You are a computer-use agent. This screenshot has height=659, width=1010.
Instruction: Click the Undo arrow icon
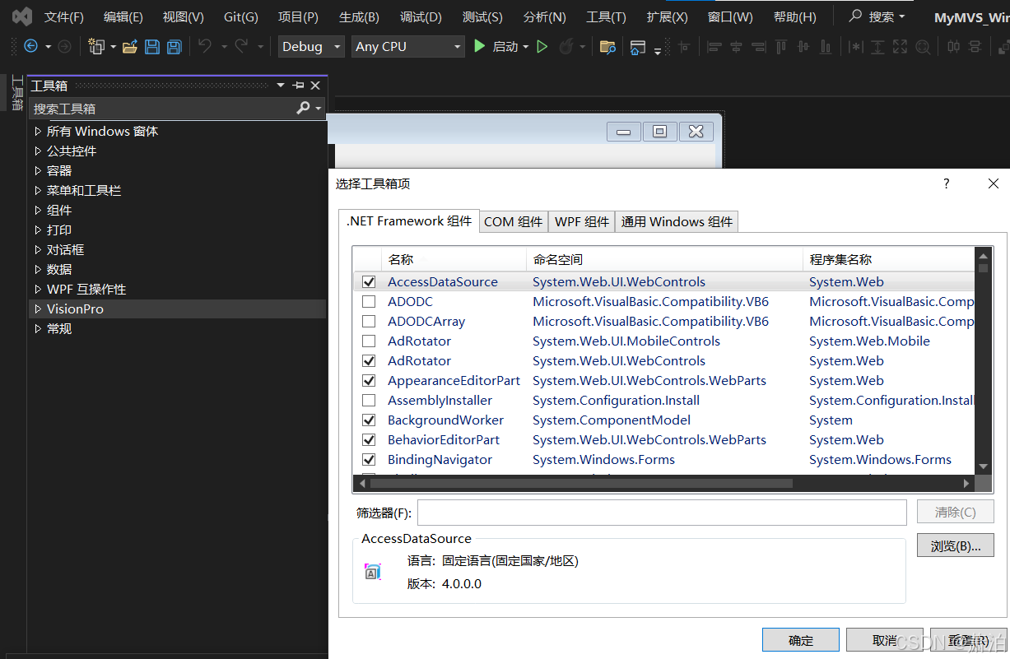205,47
